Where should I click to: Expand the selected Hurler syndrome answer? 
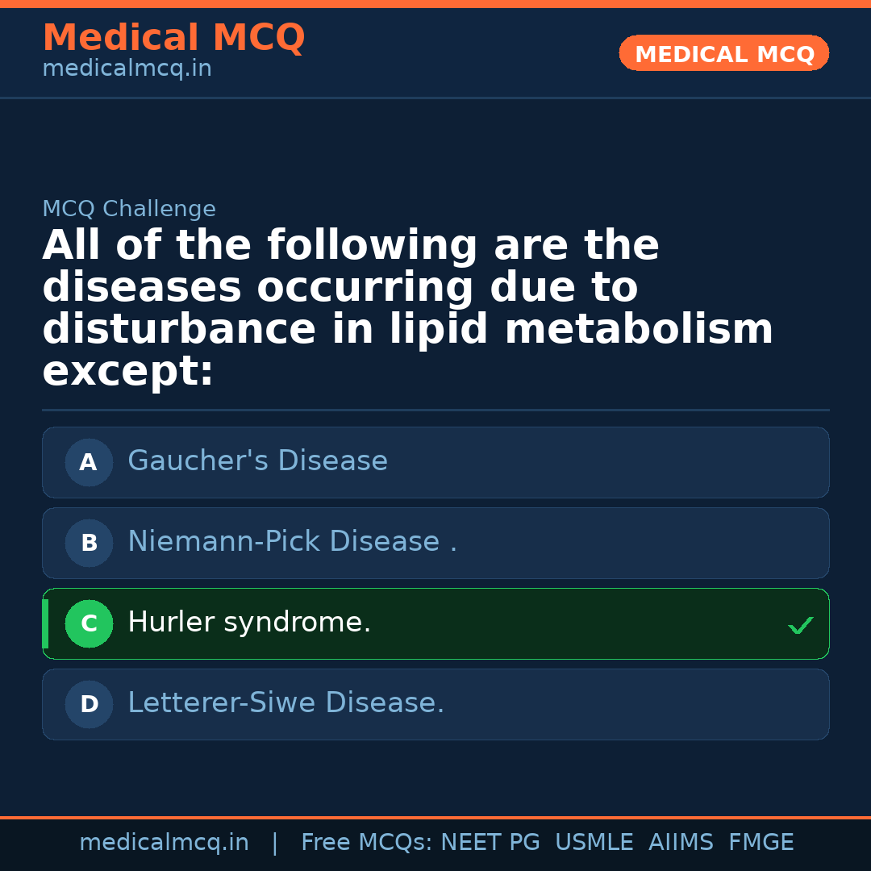[x=435, y=623]
